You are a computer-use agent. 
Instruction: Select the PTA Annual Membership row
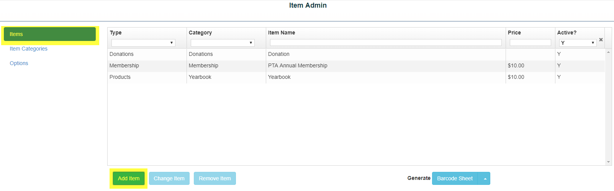(356, 66)
